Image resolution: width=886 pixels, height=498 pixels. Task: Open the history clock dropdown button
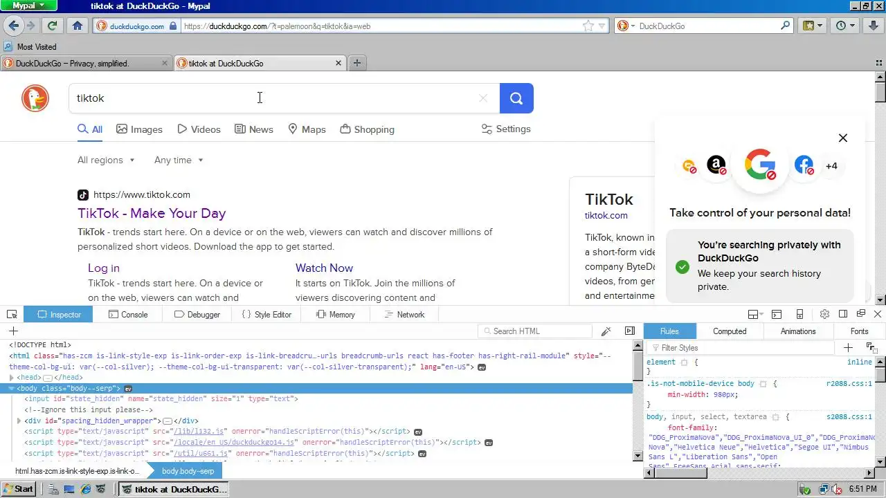click(846, 26)
